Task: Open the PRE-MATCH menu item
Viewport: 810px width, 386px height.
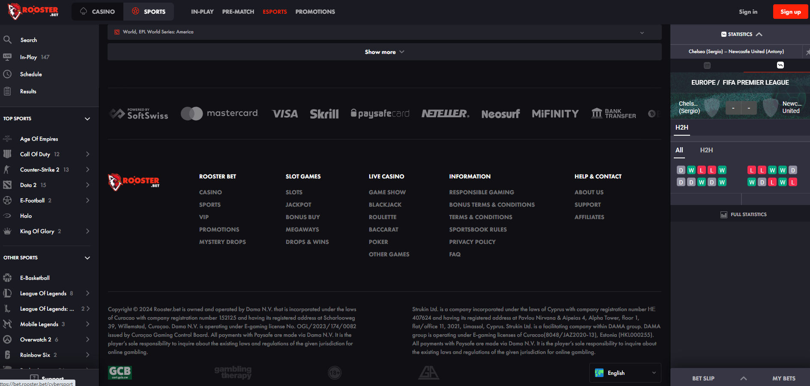Action: pyautogui.click(x=238, y=12)
